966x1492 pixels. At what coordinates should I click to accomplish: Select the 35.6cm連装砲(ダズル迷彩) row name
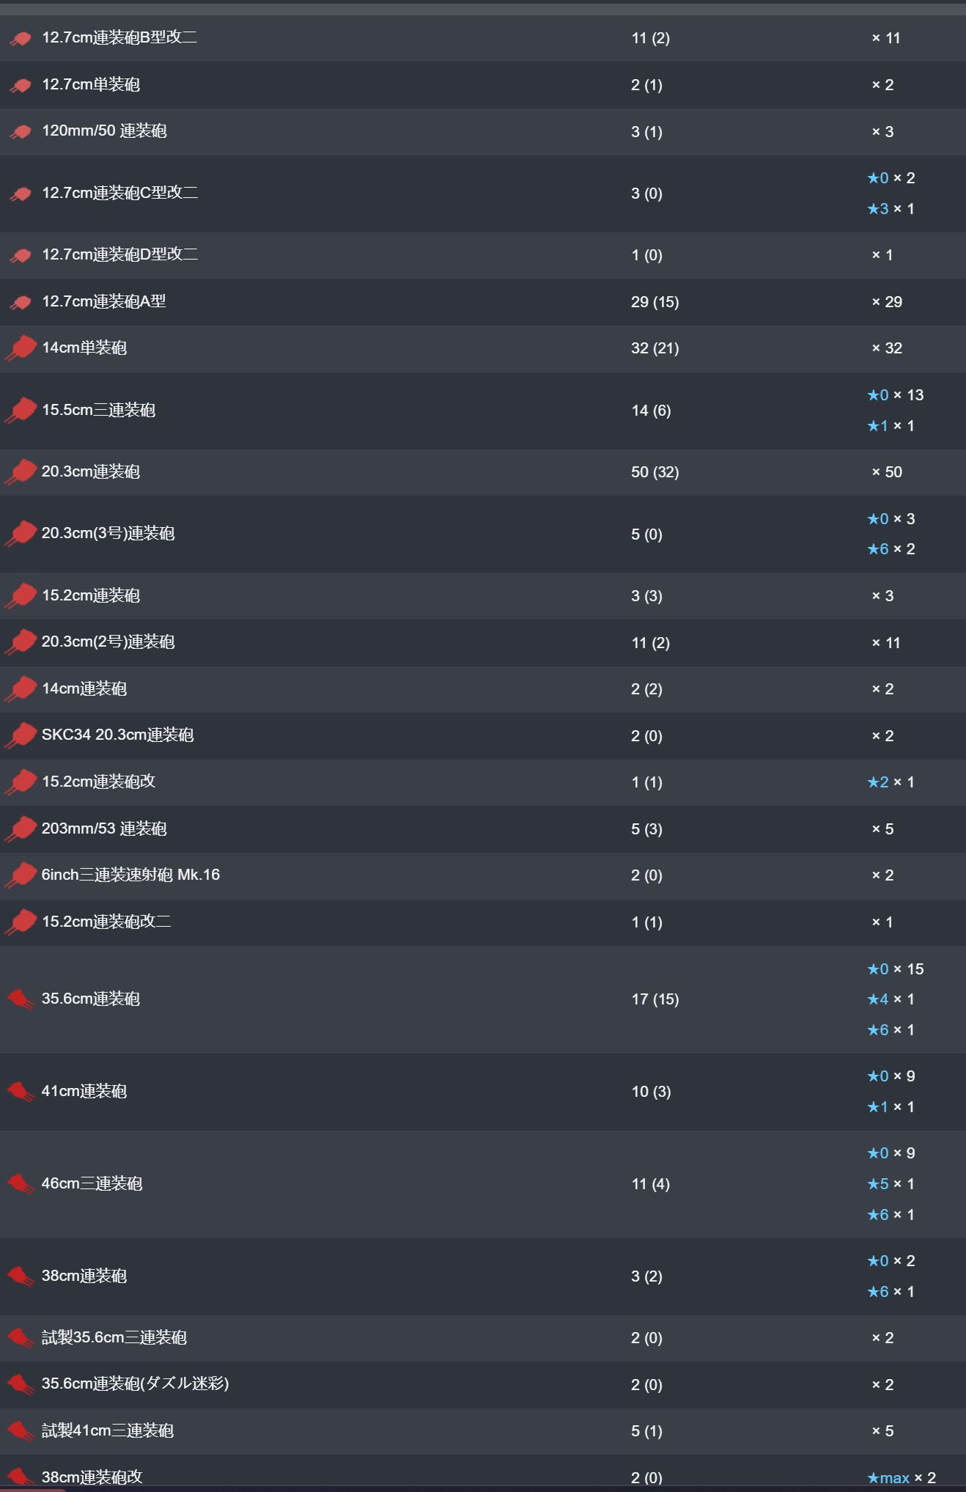click(x=135, y=1383)
